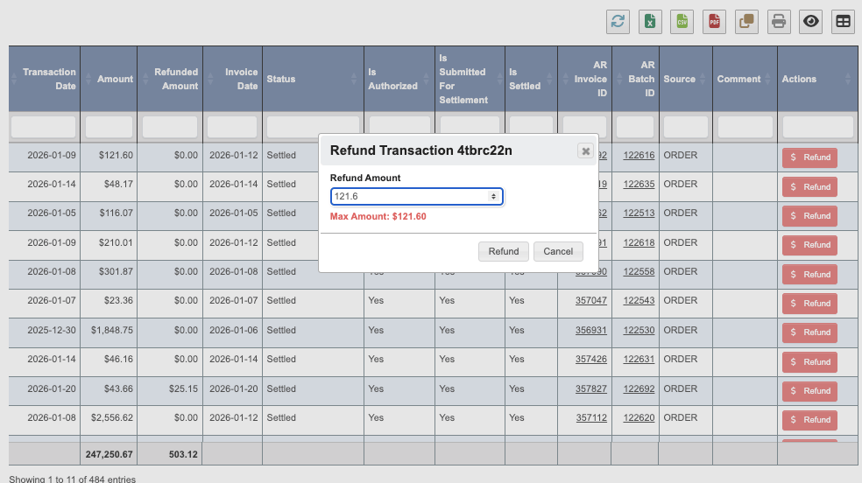Open AR Batch ID 122530 link

pyautogui.click(x=639, y=331)
